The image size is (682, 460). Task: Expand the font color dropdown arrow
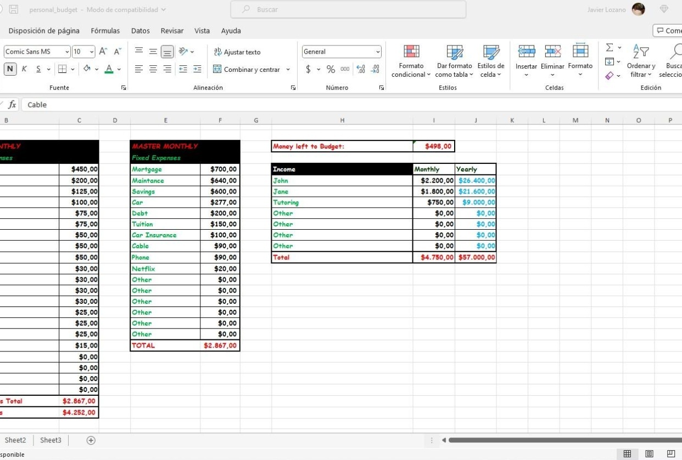point(119,69)
